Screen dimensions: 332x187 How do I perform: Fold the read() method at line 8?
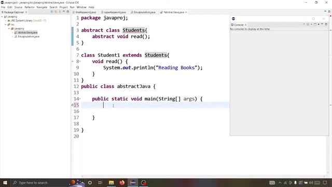point(80,61)
